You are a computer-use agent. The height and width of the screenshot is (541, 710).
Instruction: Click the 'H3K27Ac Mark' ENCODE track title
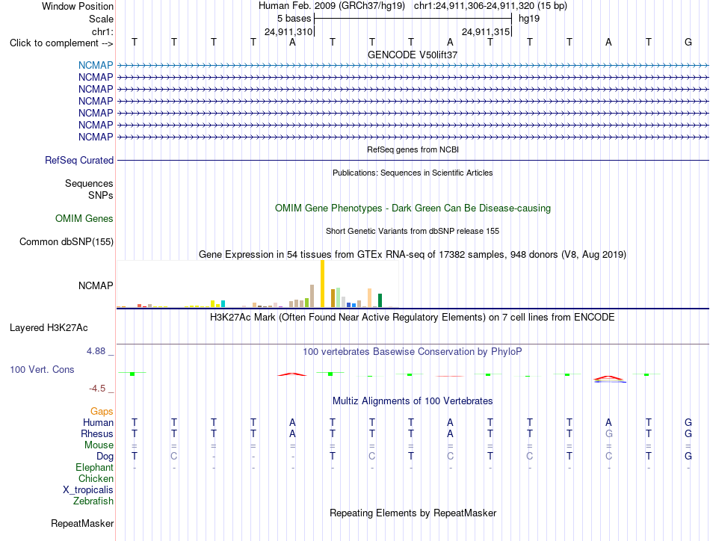tap(413, 317)
